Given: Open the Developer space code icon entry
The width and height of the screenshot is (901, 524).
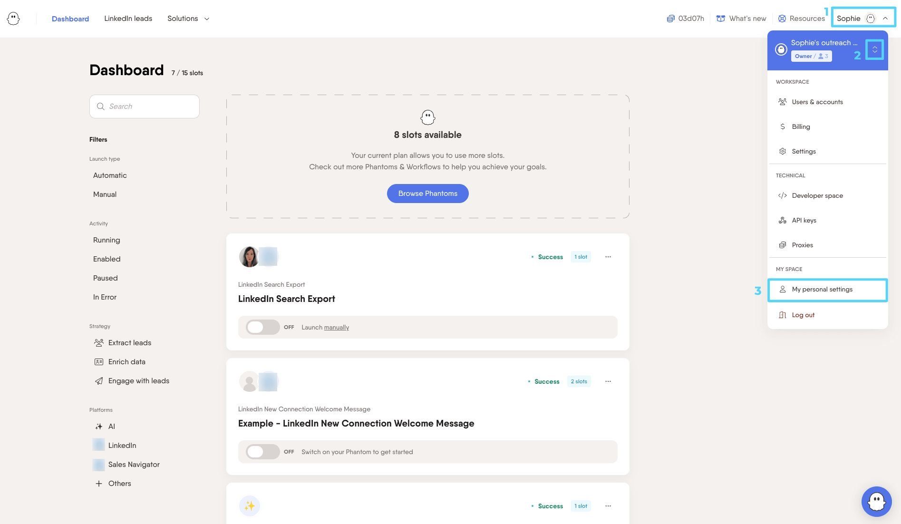Looking at the screenshot, I should coord(827,195).
